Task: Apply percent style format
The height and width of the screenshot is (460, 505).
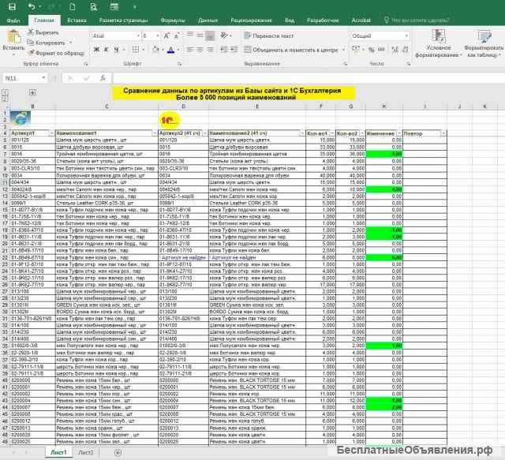Action: [372, 50]
